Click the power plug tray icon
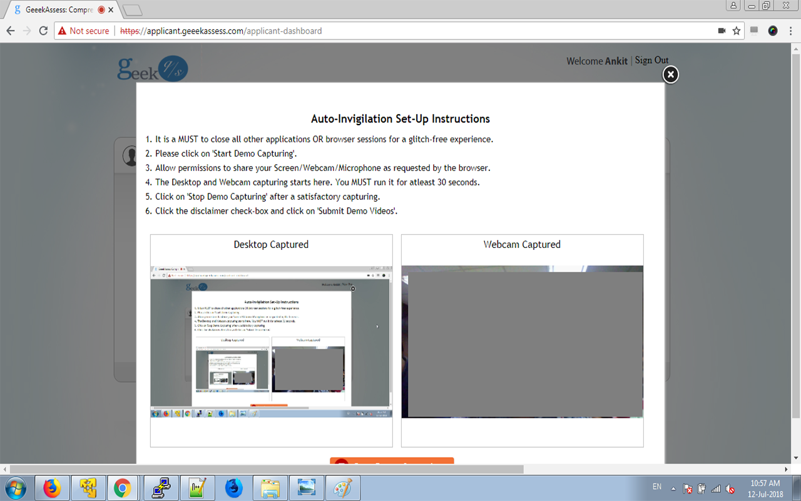 tap(702, 488)
